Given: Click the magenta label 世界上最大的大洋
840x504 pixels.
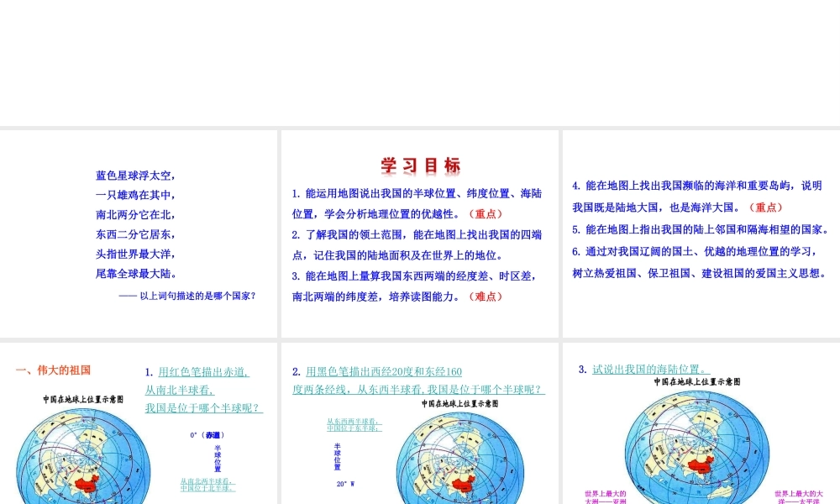Looking at the screenshot, I should (x=799, y=497).
